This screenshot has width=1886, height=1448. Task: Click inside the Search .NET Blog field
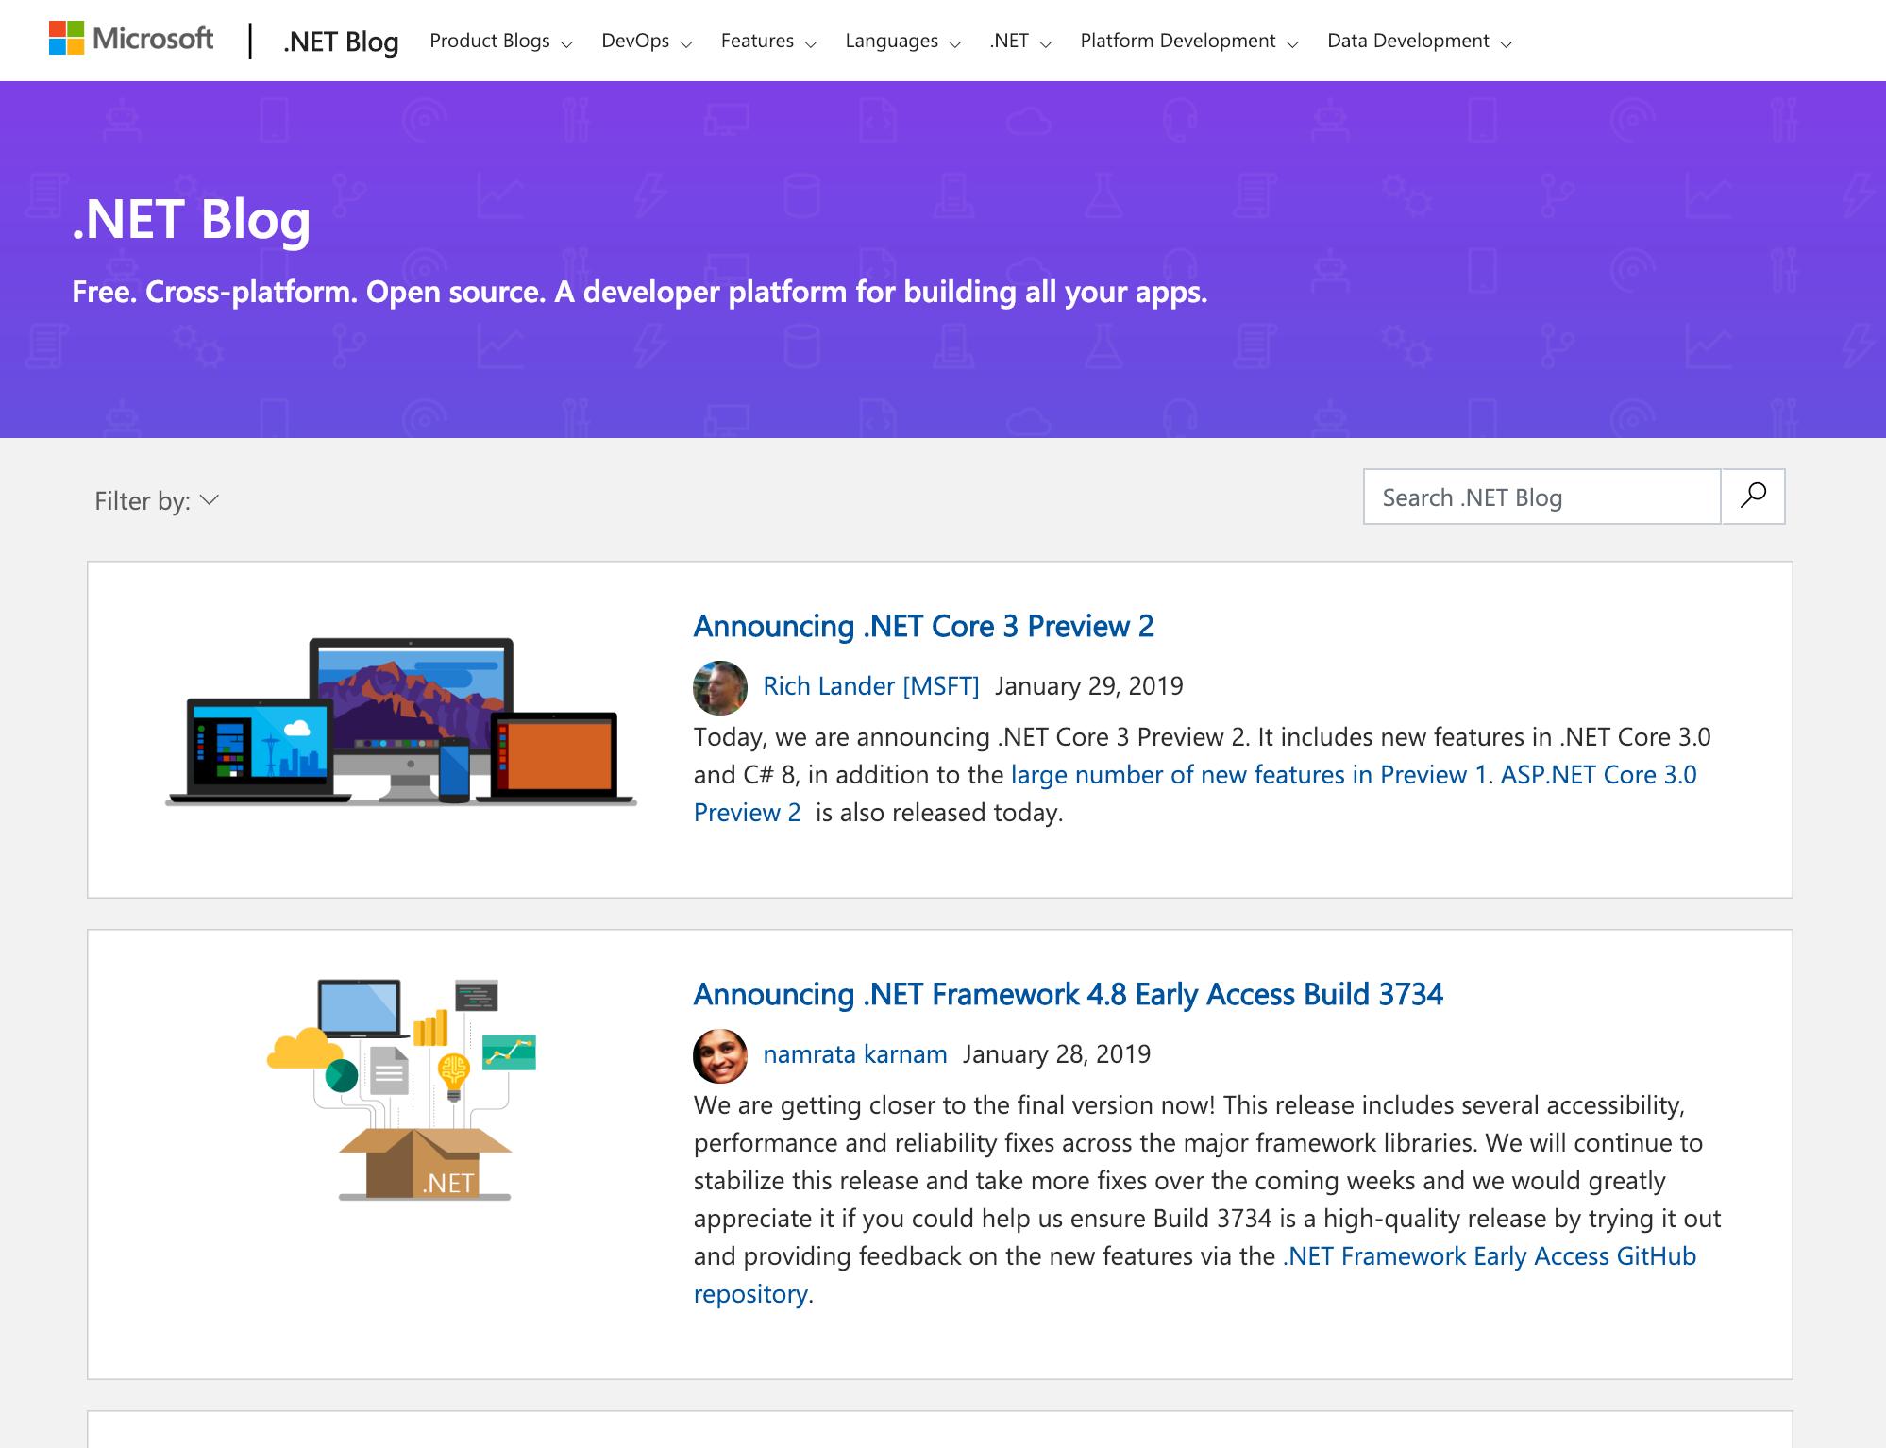[1539, 497]
